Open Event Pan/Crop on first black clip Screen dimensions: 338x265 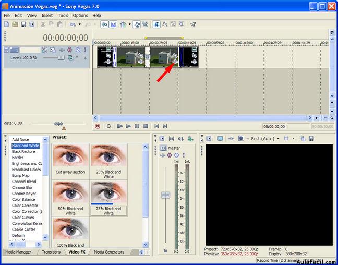click(x=108, y=56)
